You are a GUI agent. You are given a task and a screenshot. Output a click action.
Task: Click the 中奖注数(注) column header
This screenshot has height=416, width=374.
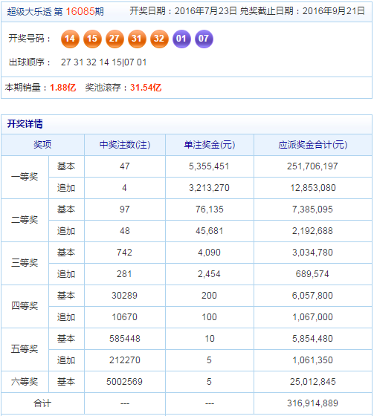(125, 145)
